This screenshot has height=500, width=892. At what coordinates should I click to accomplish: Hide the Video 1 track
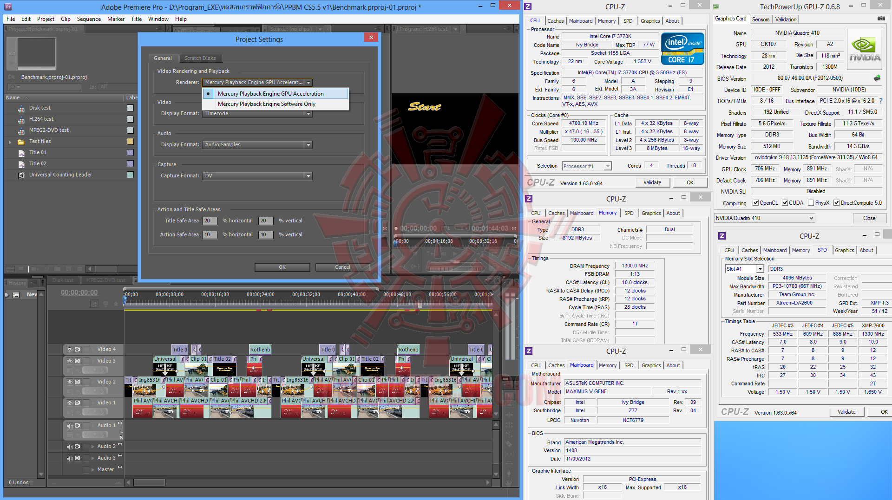pyautogui.click(x=69, y=403)
